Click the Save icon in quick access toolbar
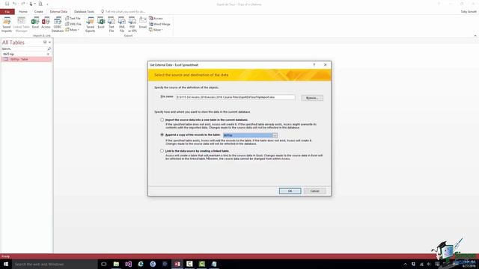 pos(7,4)
